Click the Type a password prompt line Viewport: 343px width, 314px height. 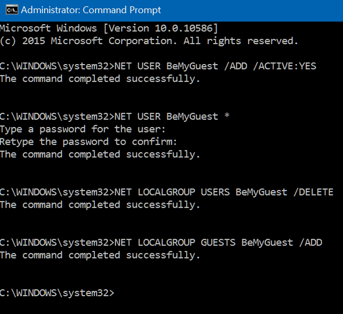[x=83, y=129]
